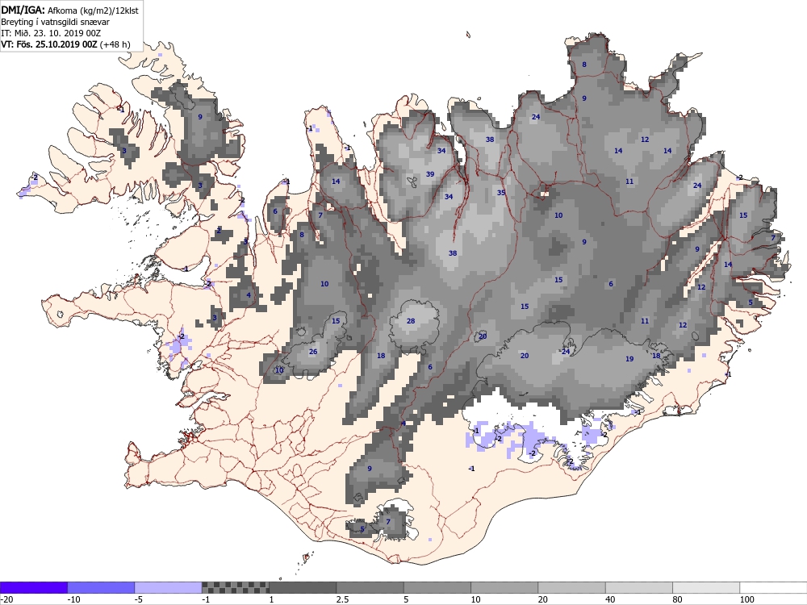
Task: Select the very pale 80 to 100 legend swatch
Action: click(x=706, y=587)
